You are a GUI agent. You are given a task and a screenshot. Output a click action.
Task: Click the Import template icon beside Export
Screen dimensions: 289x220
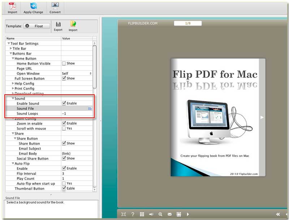73,24
